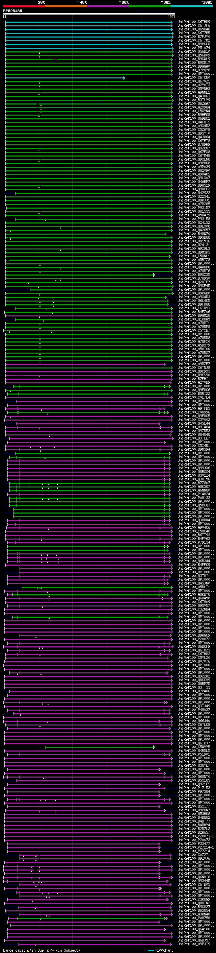Open hit UniRef100_Q1RUA5
The width and height of the screenshot is (216, 953).
194,319
